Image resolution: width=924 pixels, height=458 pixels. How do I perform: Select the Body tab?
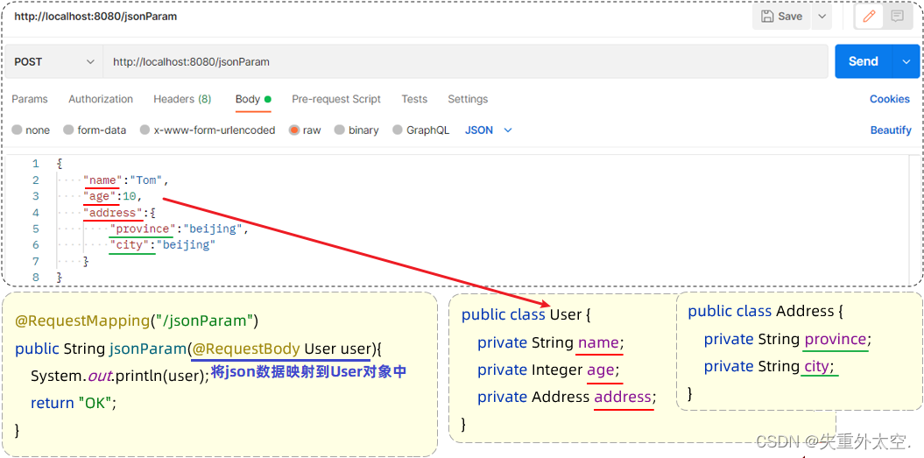click(x=253, y=99)
